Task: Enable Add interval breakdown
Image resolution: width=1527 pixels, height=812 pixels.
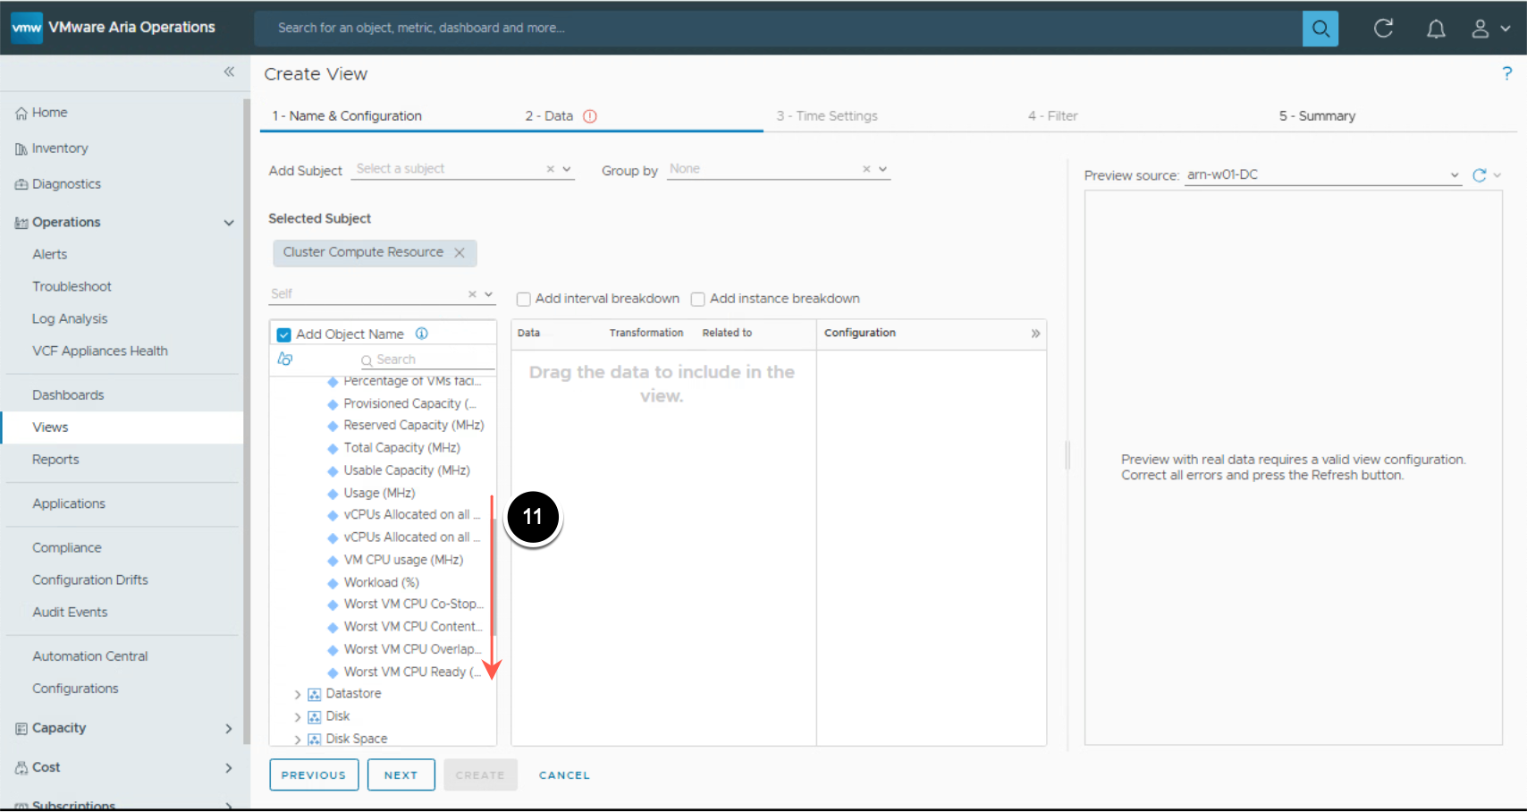Action: (524, 300)
